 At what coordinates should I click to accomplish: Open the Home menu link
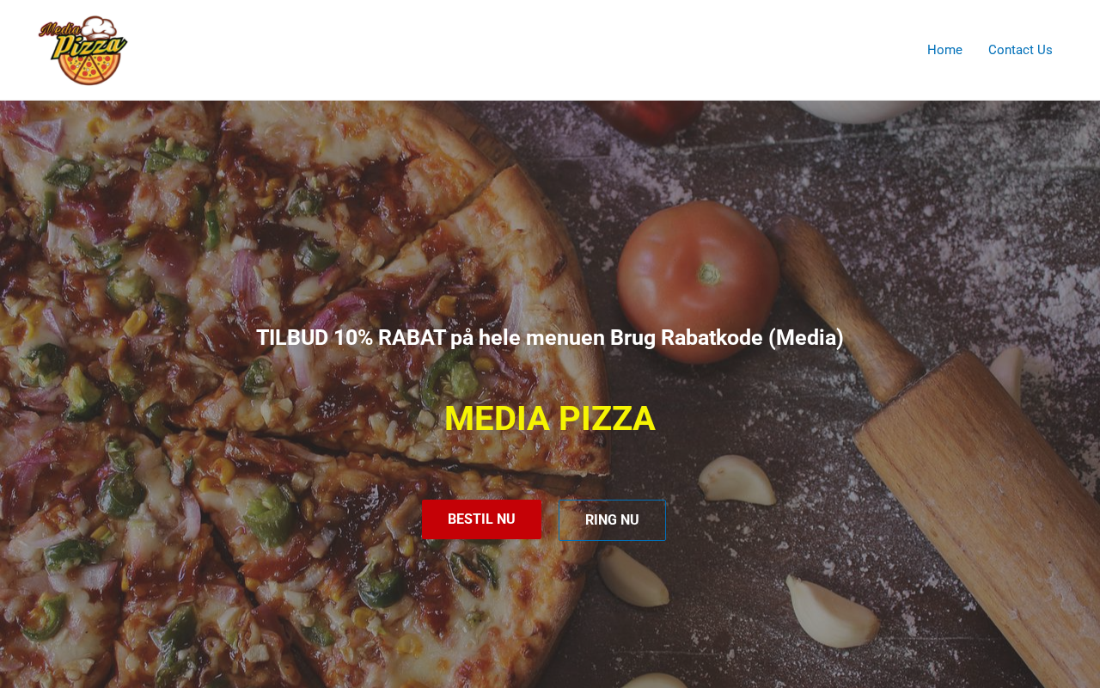pos(944,50)
